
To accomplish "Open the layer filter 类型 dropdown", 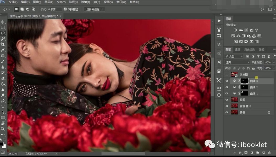I will tap(234, 56).
